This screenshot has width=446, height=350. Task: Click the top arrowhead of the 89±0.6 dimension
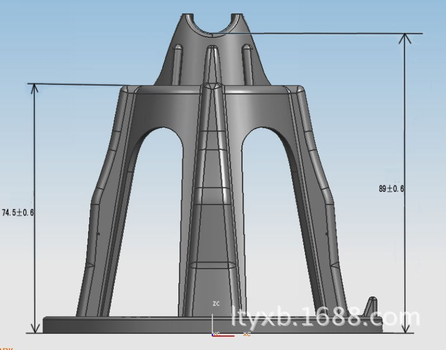405,37
